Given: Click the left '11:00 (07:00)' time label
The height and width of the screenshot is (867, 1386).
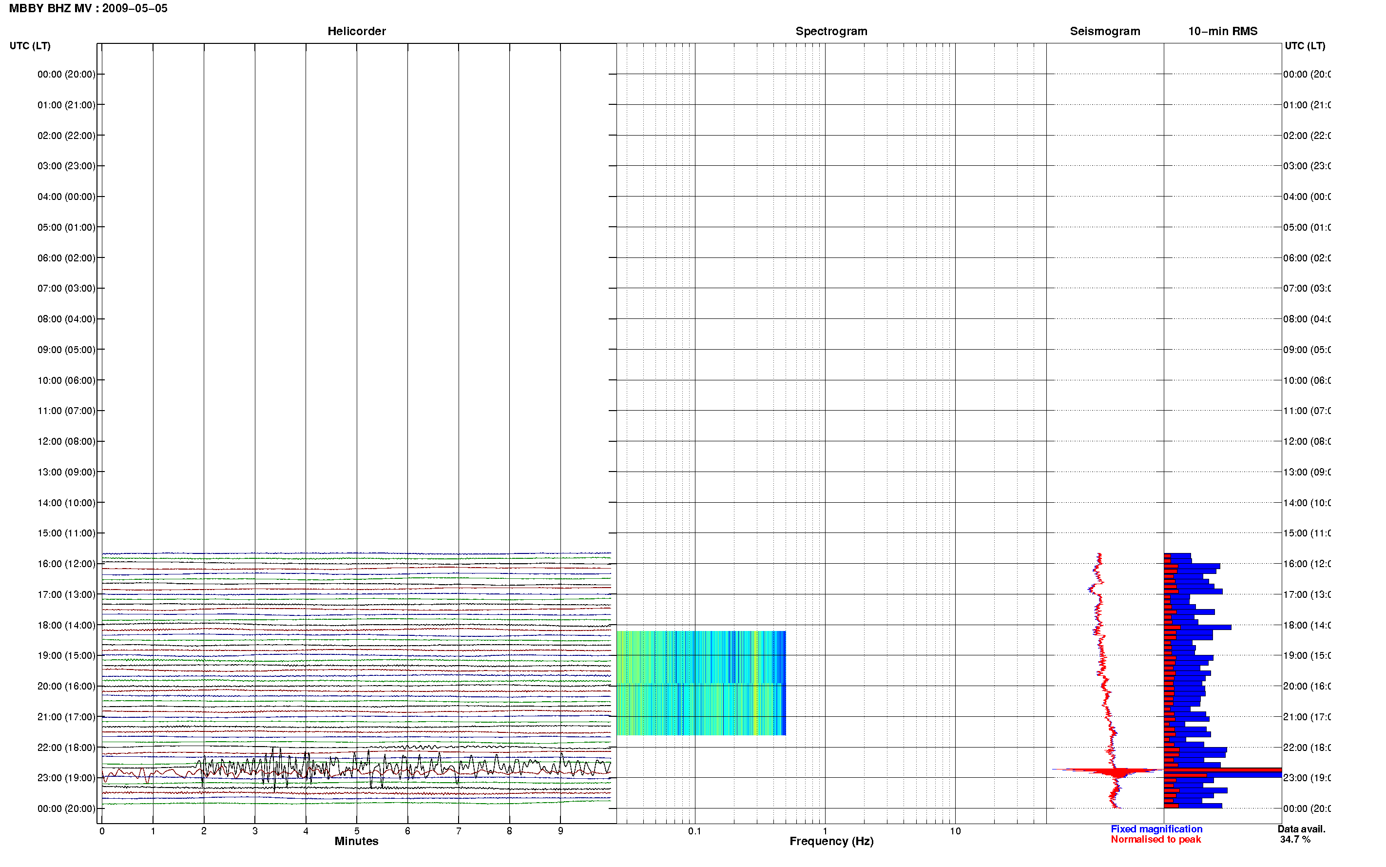Looking at the screenshot, I should [66, 411].
